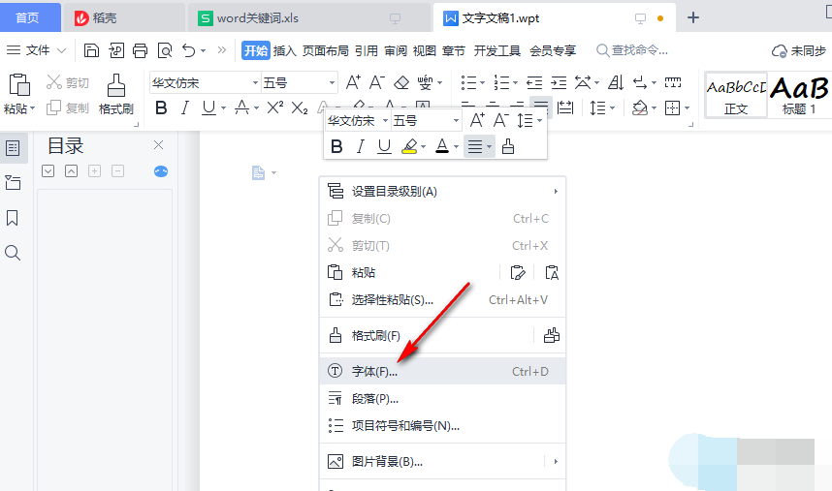Select 字体(F)... from the context menu

pyautogui.click(x=374, y=371)
